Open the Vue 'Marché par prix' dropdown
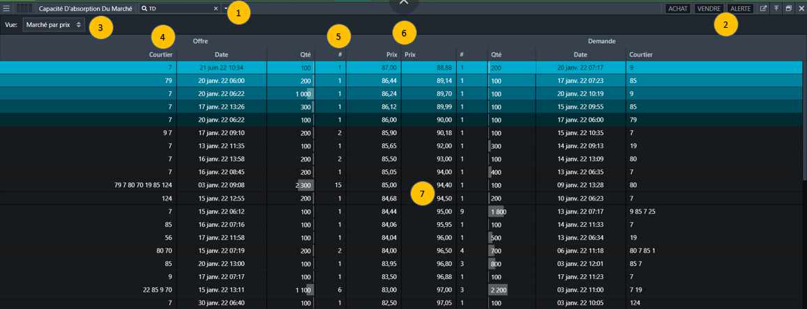The image size is (807, 309). (54, 24)
